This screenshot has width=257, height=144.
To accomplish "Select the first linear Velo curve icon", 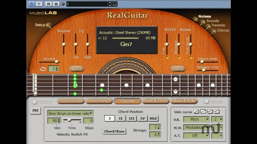I will pos(196,112).
